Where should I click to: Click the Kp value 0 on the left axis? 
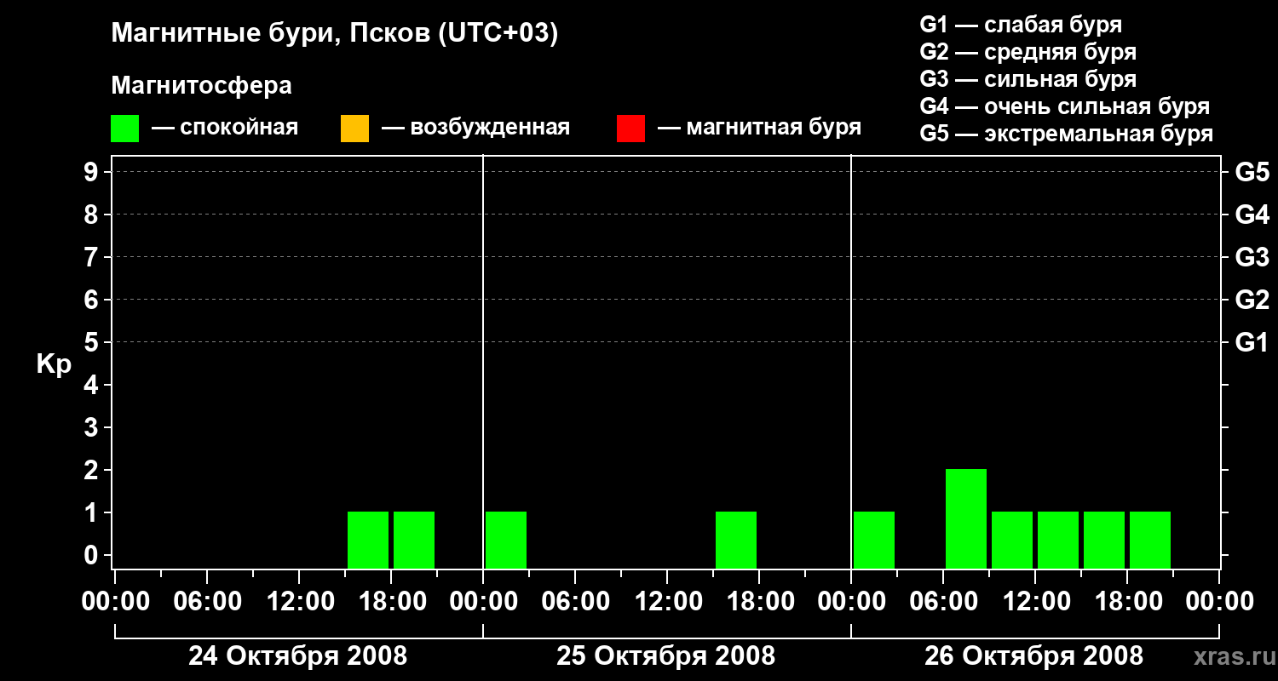(93, 556)
